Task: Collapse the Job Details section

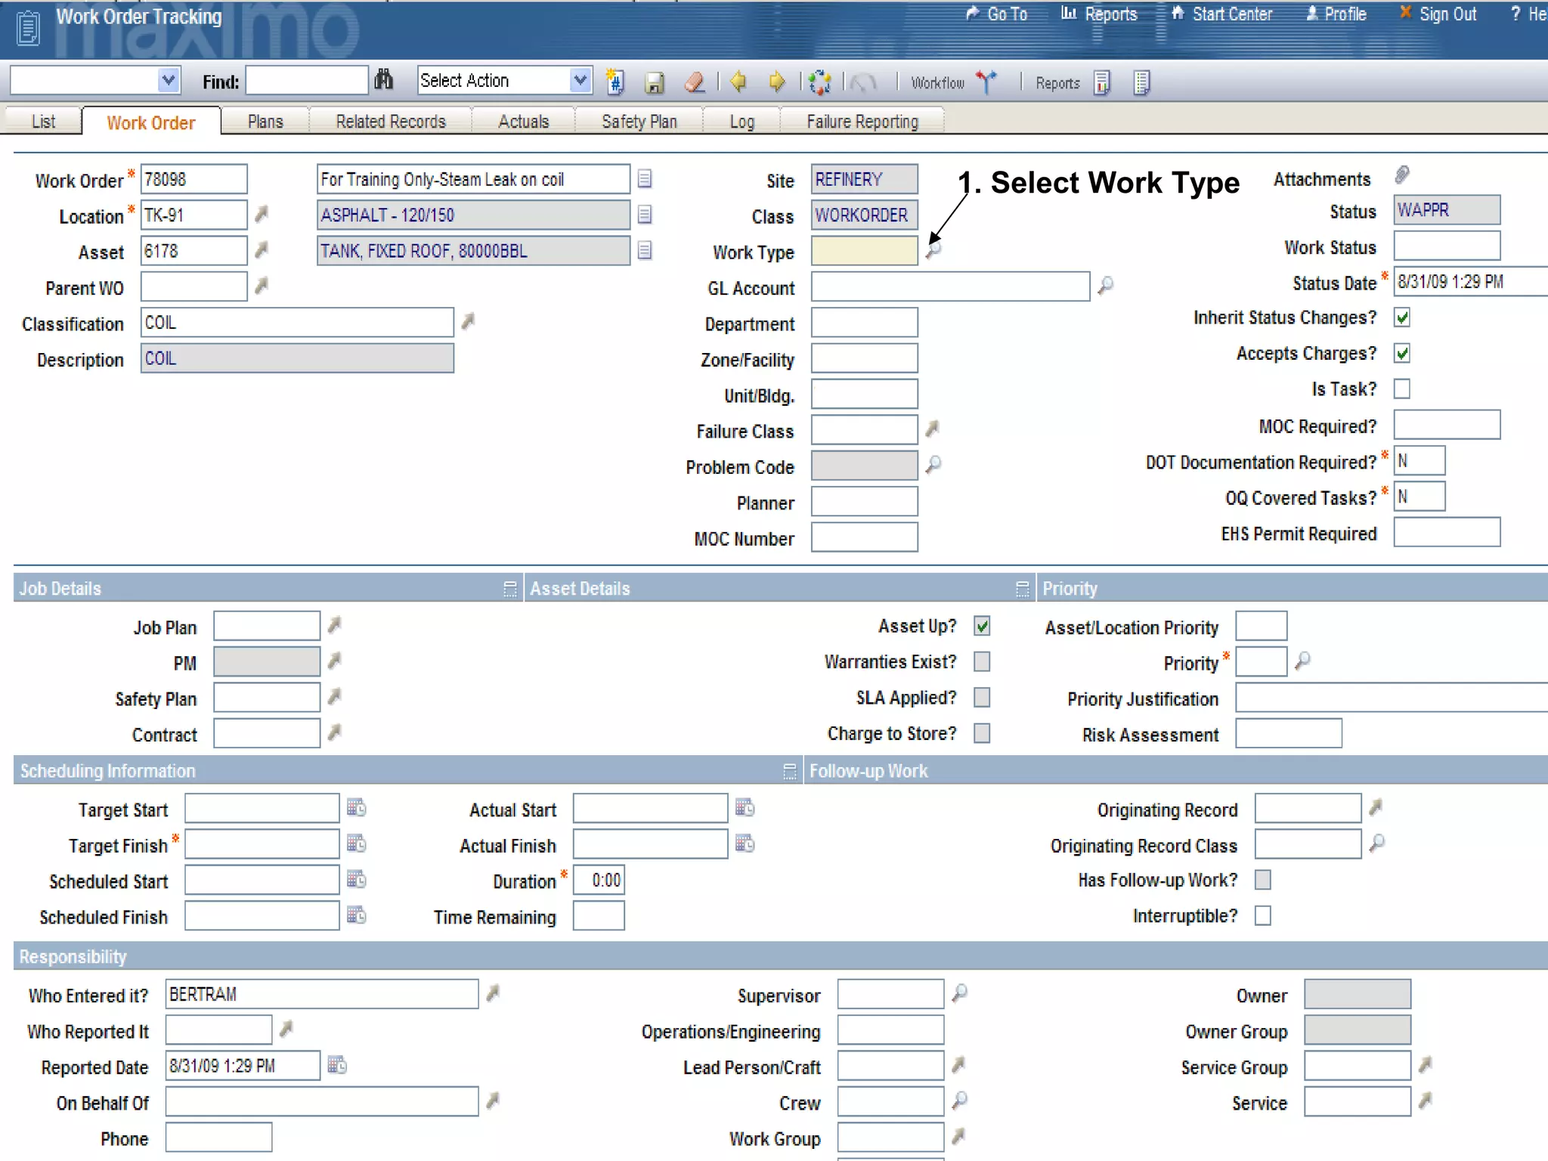Action: point(510,589)
